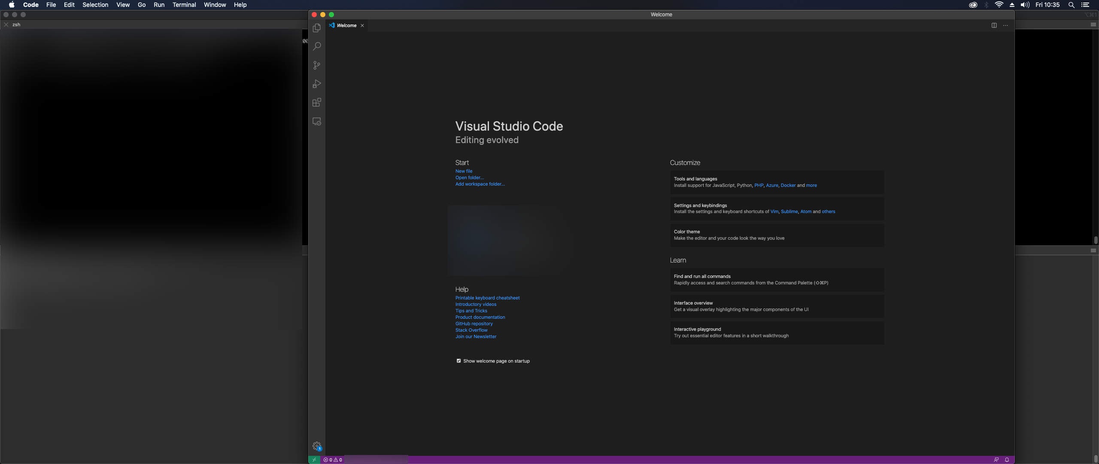Viewport: 1099px width, 464px height.
Task: Click the notifications bell in status bar
Action: 1007,459
